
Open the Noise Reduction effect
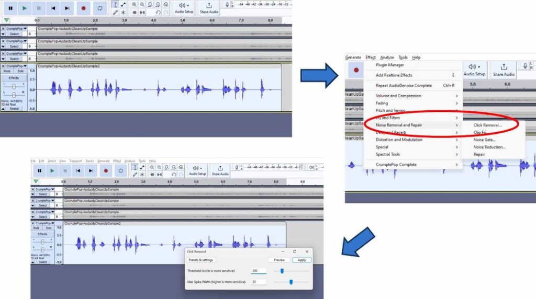coord(489,147)
